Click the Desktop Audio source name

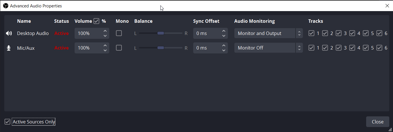click(x=33, y=33)
